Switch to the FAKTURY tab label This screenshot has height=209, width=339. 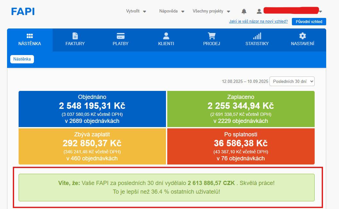(75, 44)
